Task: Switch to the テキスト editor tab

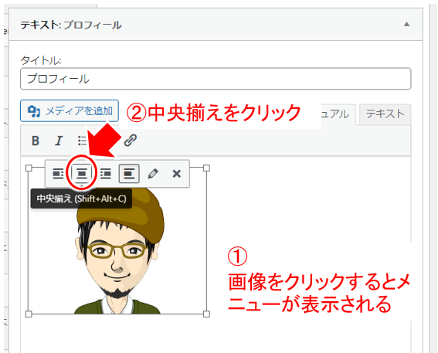Action: pyautogui.click(x=385, y=114)
